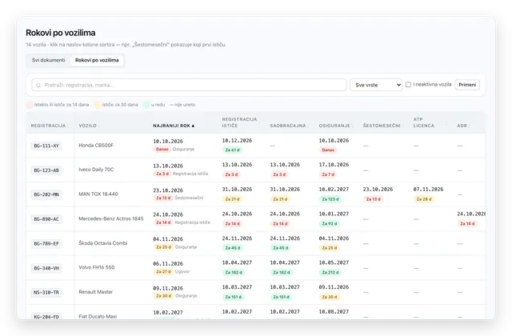
Task: Click the red legend dot for expired
Action: pos(30,105)
